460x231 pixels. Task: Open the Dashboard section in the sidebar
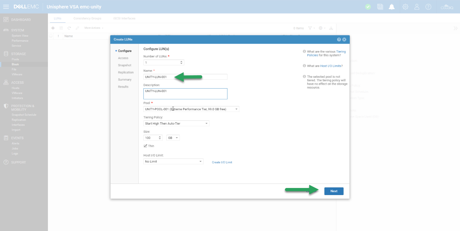pyautogui.click(x=21, y=20)
